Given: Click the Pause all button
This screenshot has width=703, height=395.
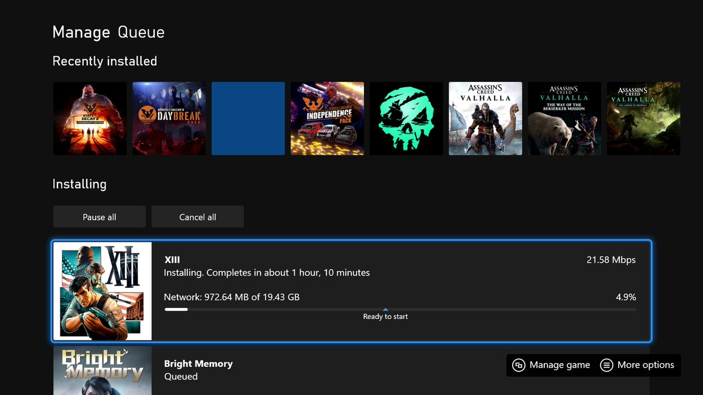Looking at the screenshot, I should click(x=100, y=217).
